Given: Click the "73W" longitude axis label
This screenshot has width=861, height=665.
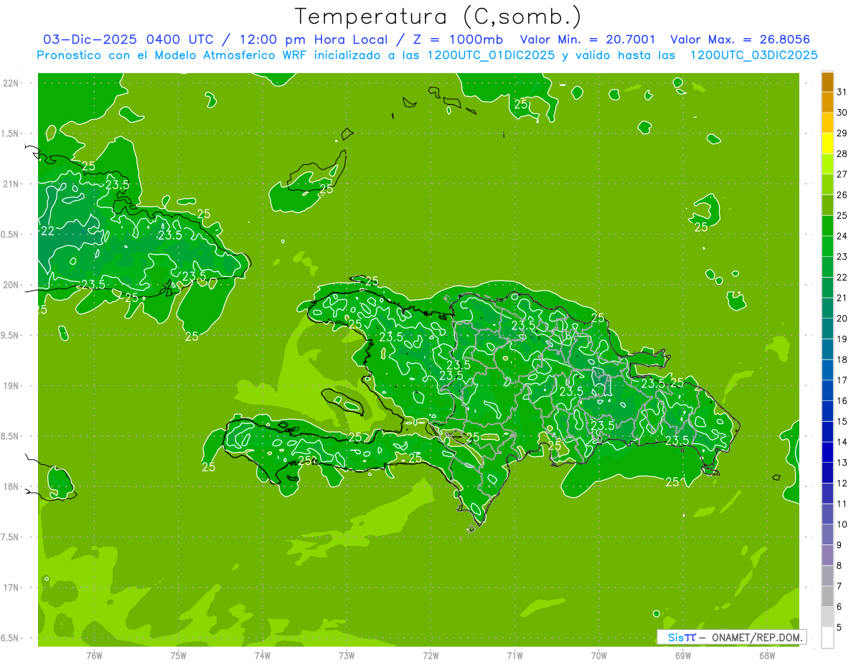Looking at the screenshot, I should [x=347, y=656].
